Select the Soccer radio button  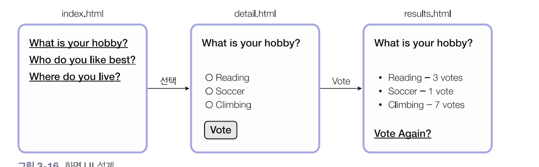click(209, 91)
